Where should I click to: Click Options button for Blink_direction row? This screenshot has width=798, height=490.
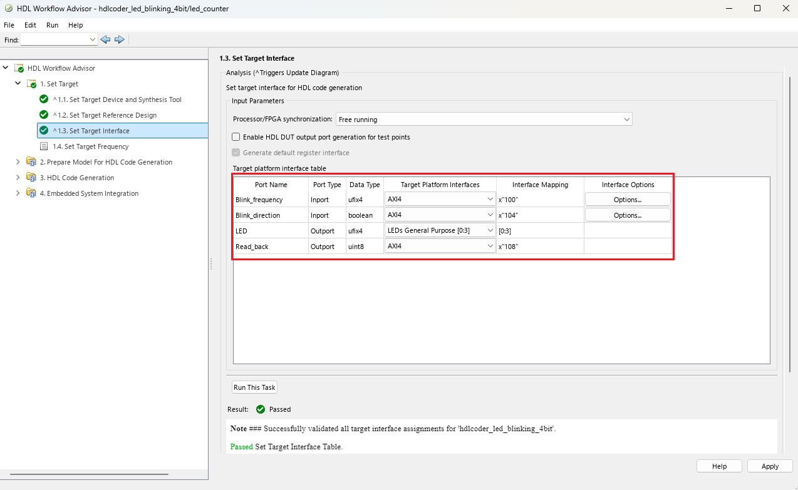pos(628,215)
